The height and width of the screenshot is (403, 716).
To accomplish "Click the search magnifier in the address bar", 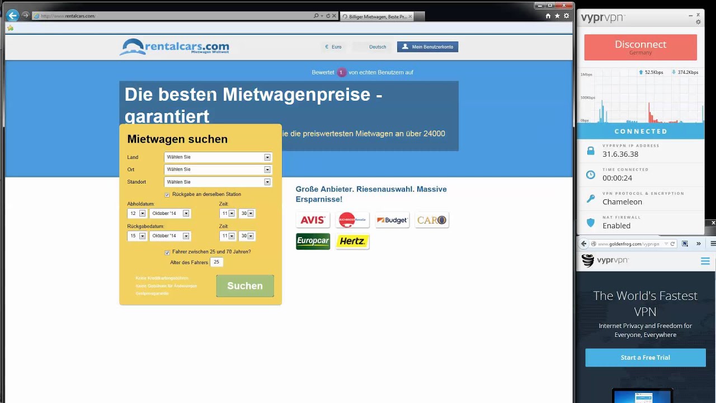I will click(x=316, y=16).
